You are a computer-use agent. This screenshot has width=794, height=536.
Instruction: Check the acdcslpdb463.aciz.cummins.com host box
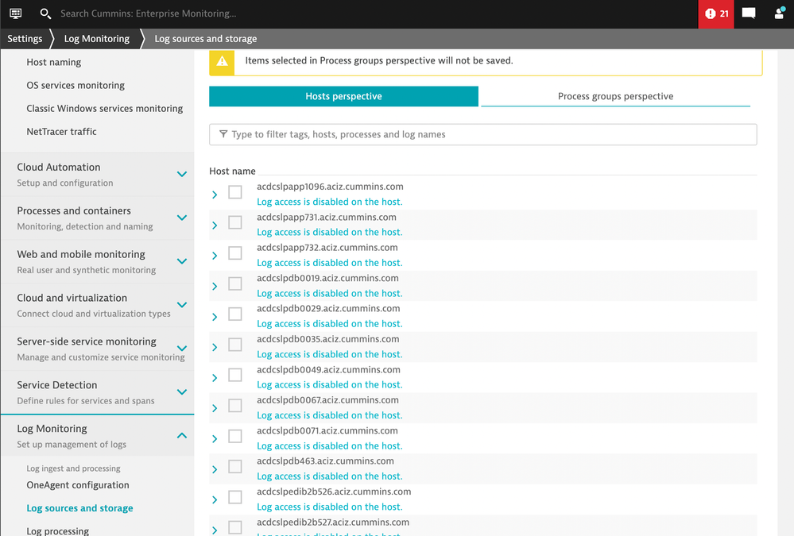point(234,466)
